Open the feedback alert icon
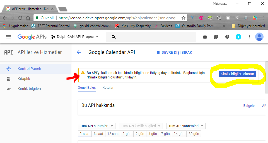268x143 pixels. pyautogui.click(x=216, y=37)
